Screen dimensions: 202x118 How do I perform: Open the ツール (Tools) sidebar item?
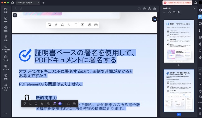6,58
